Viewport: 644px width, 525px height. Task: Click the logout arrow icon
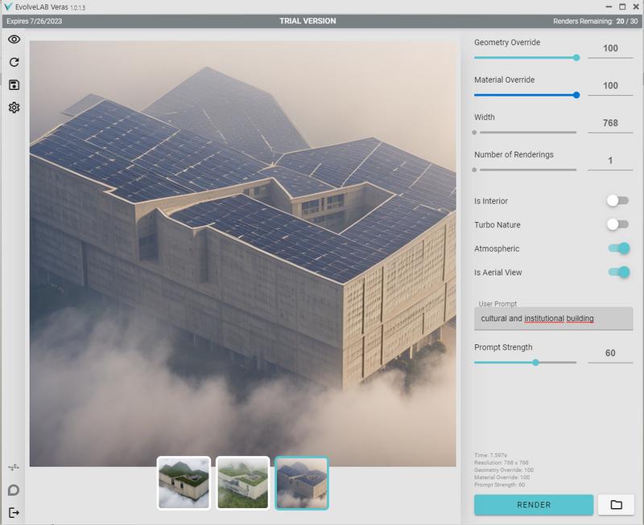pos(14,512)
